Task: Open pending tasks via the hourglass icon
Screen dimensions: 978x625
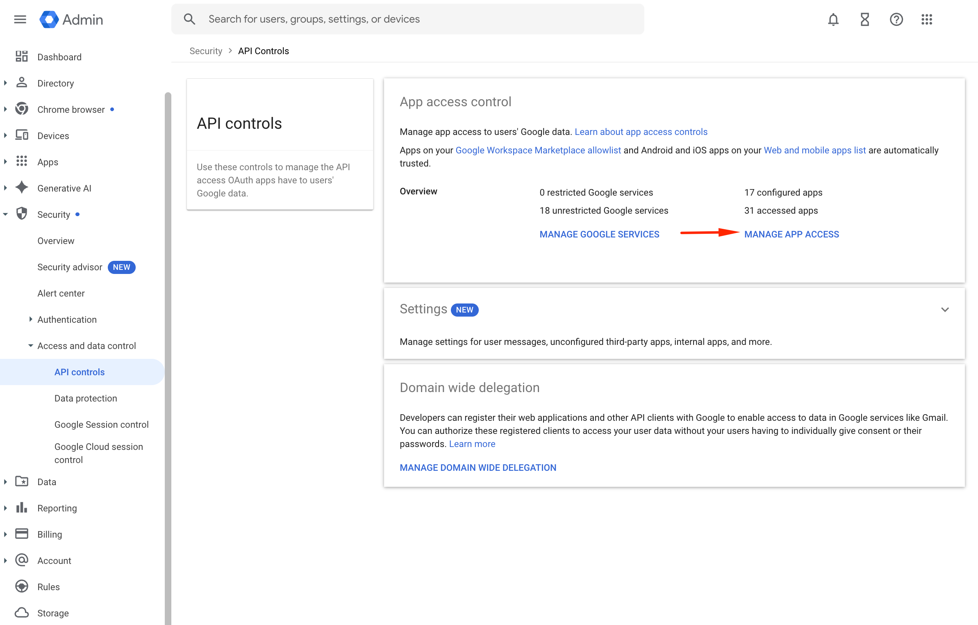Action: pyautogui.click(x=864, y=19)
